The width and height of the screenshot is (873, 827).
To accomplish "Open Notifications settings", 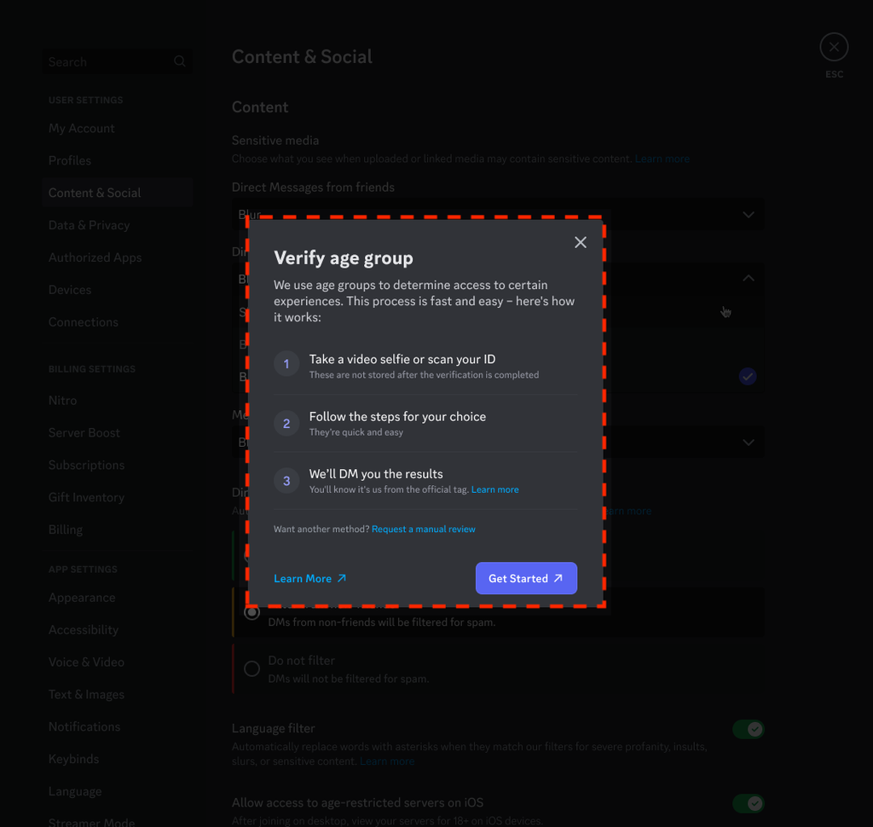I will point(84,726).
